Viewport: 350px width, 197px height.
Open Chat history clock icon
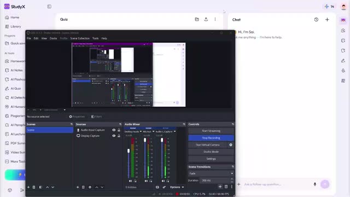(316, 20)
